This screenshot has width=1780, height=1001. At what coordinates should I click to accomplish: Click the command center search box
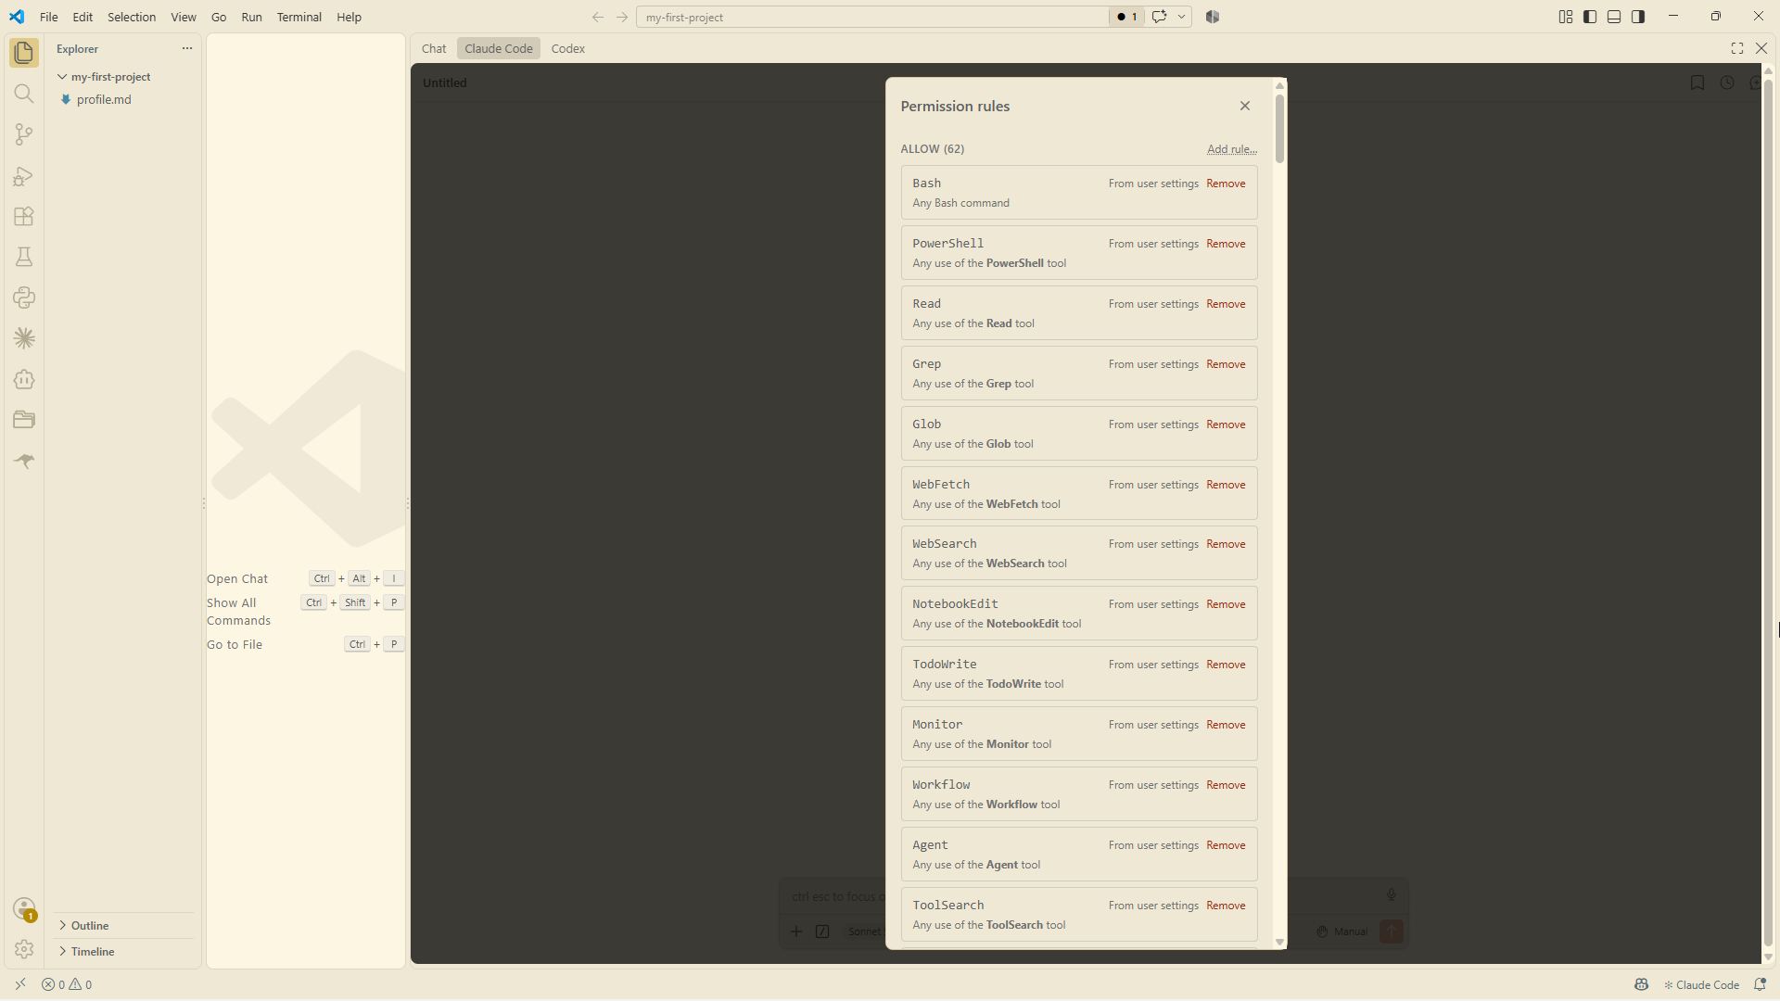click(871, 17)
